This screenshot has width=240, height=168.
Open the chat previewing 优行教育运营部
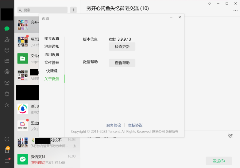[x=47, y=143]
